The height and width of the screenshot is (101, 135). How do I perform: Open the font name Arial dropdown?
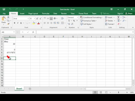[x=28, y=19]
